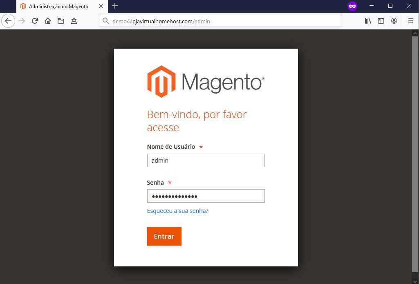This screenshot has width=419, height=284.
Task: Open the library bookshelf icon
Action: pos(368,21)
